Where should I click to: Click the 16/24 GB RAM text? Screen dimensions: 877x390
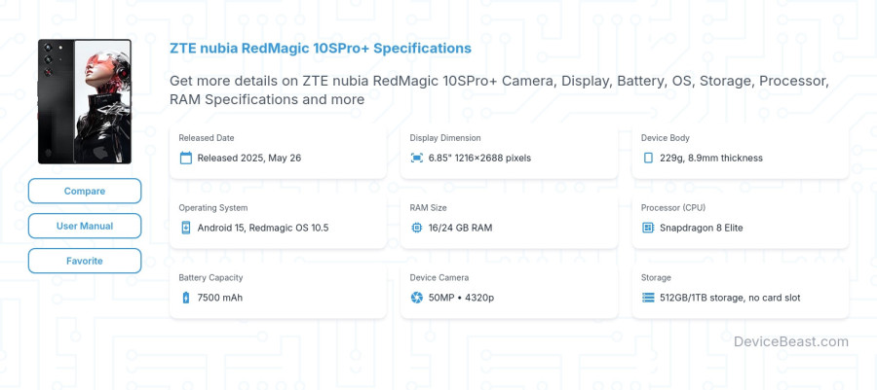(x=460, y=228)
